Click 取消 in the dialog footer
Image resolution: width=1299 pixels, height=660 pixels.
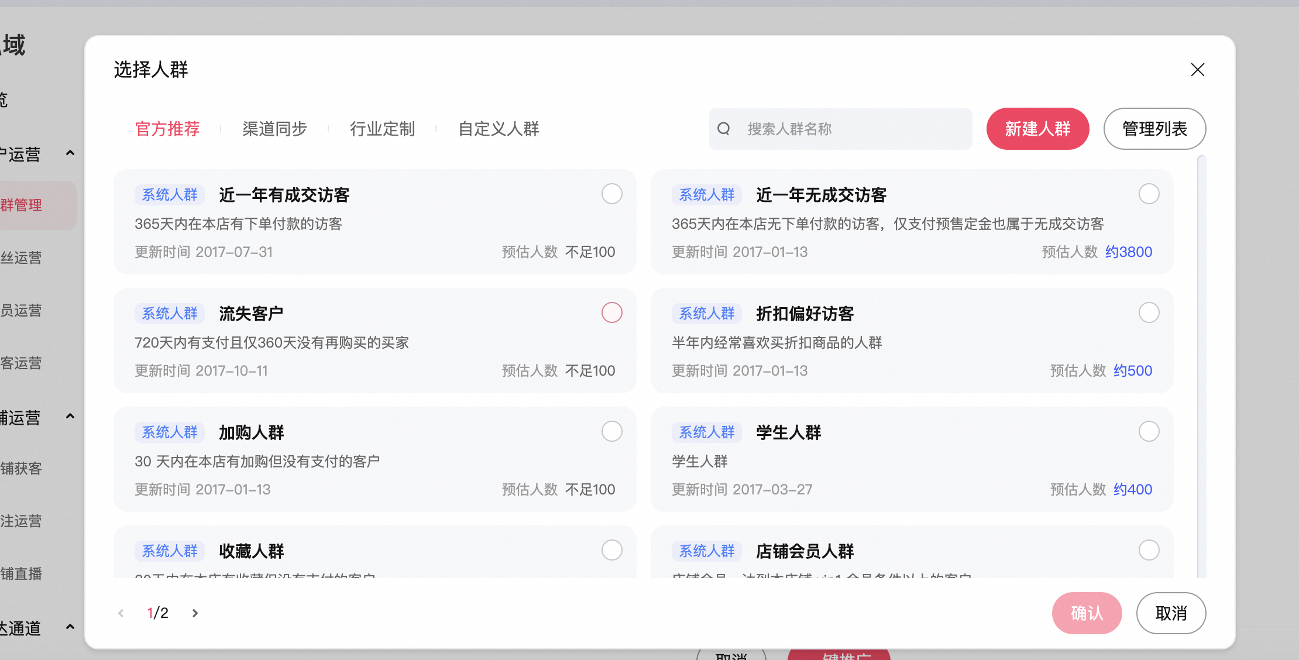[x=1171, y=613]
